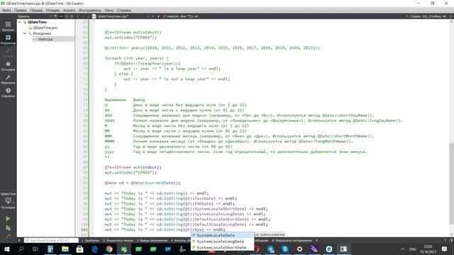Collapse the Исходники folder node

[x=25, y=33]
